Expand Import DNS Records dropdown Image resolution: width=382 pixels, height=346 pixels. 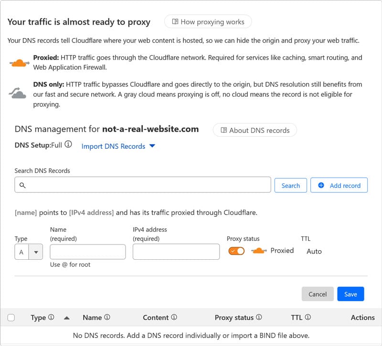[x=118, y=146]
